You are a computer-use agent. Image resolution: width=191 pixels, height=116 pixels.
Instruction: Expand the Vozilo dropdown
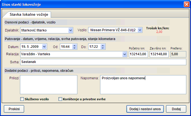pos(140,30)
